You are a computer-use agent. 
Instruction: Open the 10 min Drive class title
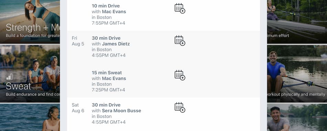point(106,6)
